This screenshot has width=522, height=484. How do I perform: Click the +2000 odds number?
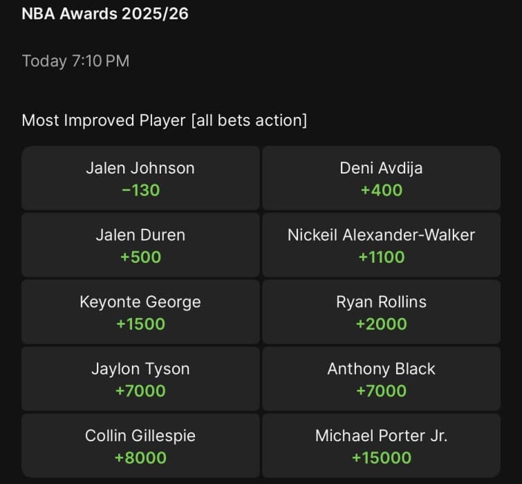381,324
